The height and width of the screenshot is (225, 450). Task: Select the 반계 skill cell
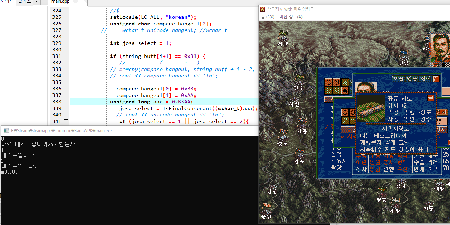pyautogui.click(x=419, y=169)
